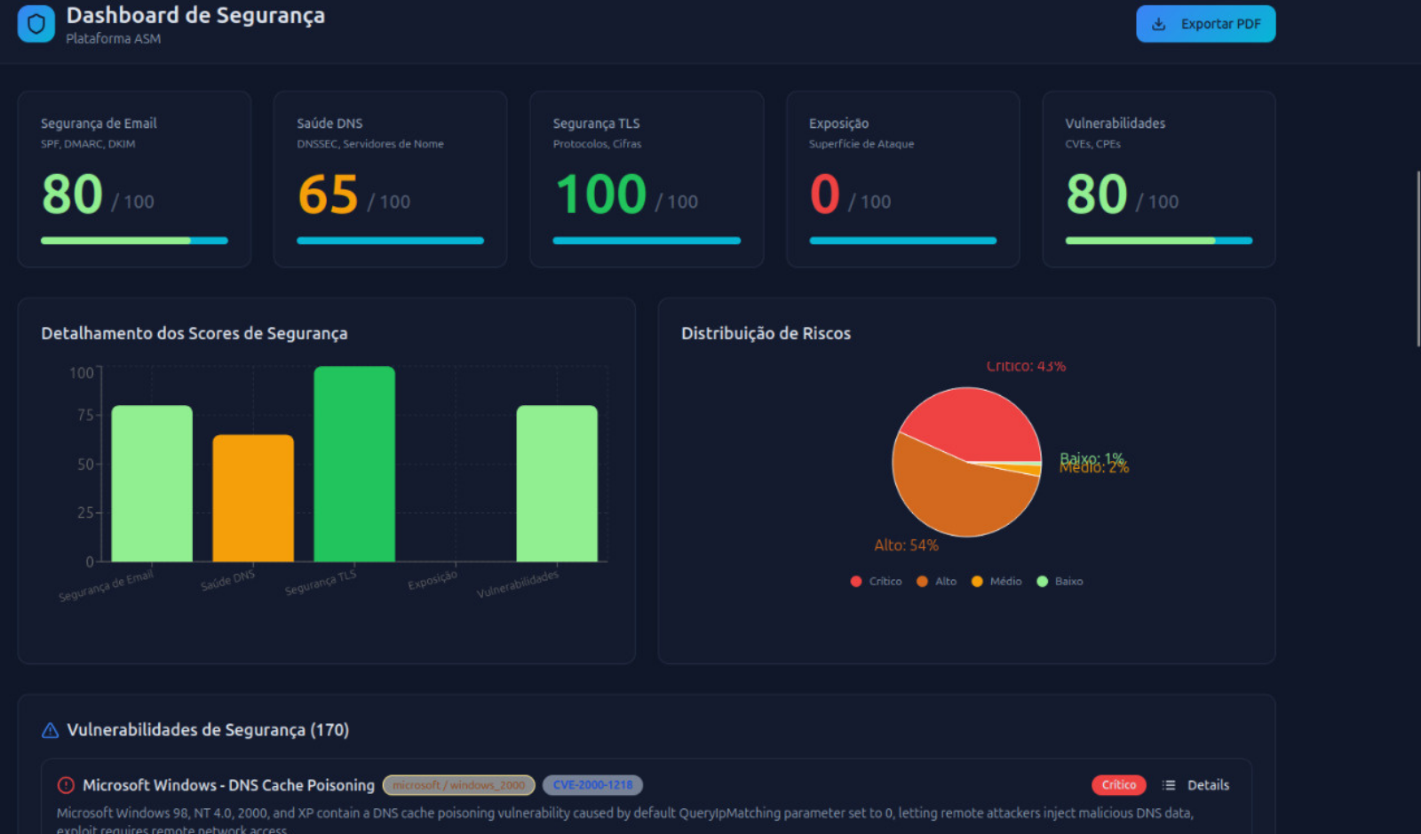
Task: Expand the Microsoft Windows DNS Cache Poisoning entry
Action: pyautogui.click(x=228, y=785)
